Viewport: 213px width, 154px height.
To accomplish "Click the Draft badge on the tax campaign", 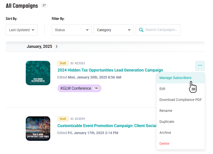I will click(63, 63).
